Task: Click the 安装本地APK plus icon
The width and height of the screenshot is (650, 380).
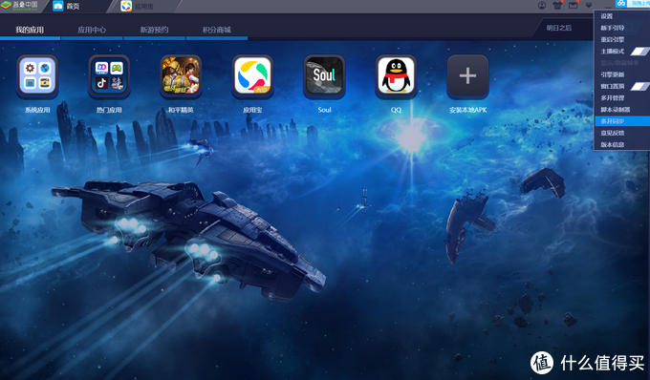Action: 467,76
